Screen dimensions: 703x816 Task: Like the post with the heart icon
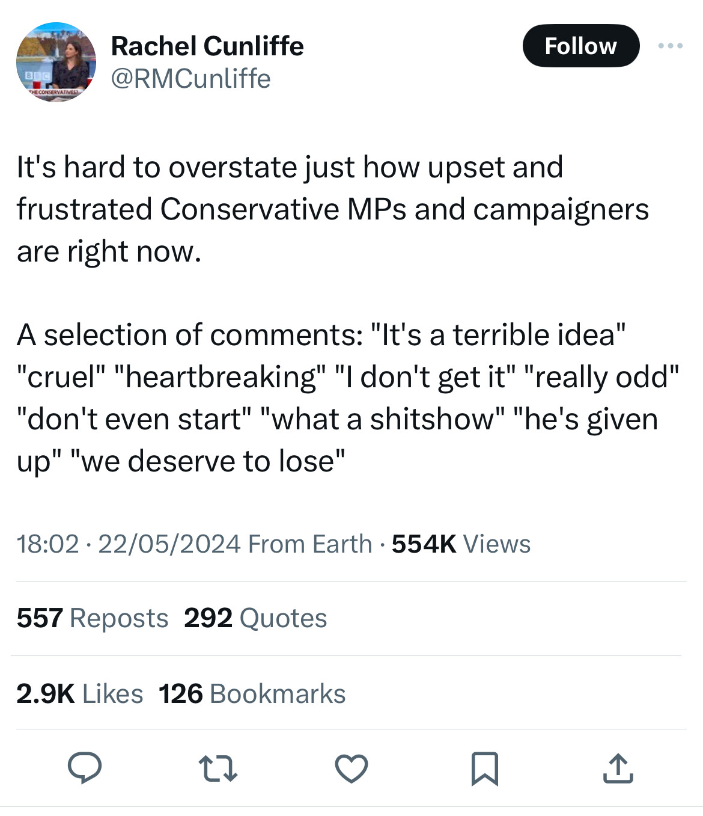[x=351, y=768]
